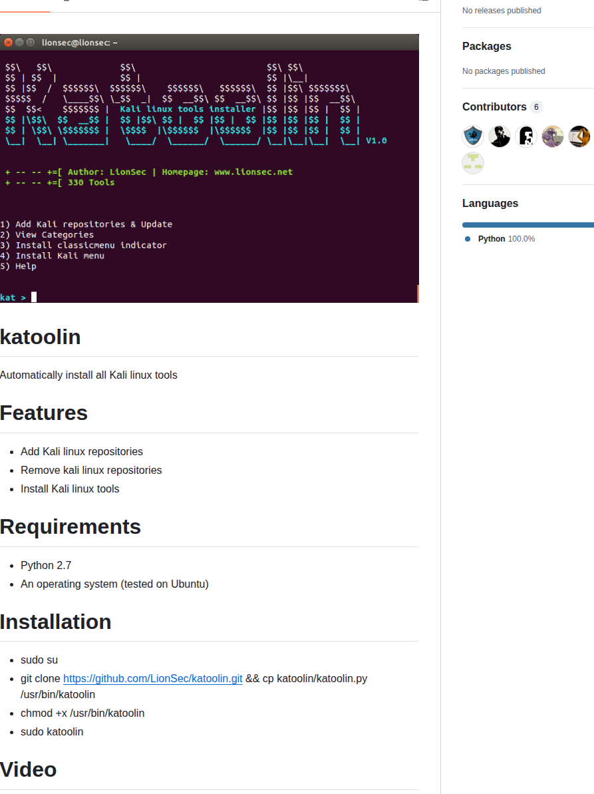594x794 pixels.
Task: Click 'chmod +x /usr/bin/katoolin' step
Action: (x=82, y=713)
